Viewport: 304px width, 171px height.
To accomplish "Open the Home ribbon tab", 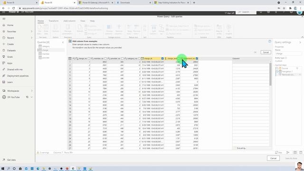I will pyautogui.click(x=40, y=21).
